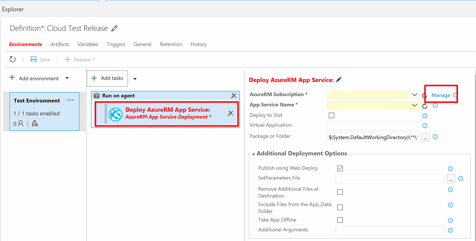
Task: Open the AzureRM Subscription dropdown
Action: click(414, 95)
